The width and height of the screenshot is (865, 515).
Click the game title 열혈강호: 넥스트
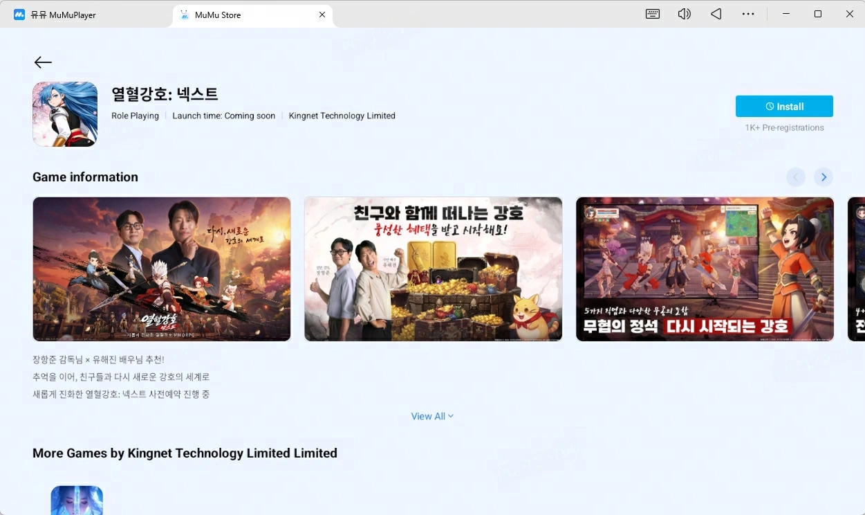click(165, 94)
